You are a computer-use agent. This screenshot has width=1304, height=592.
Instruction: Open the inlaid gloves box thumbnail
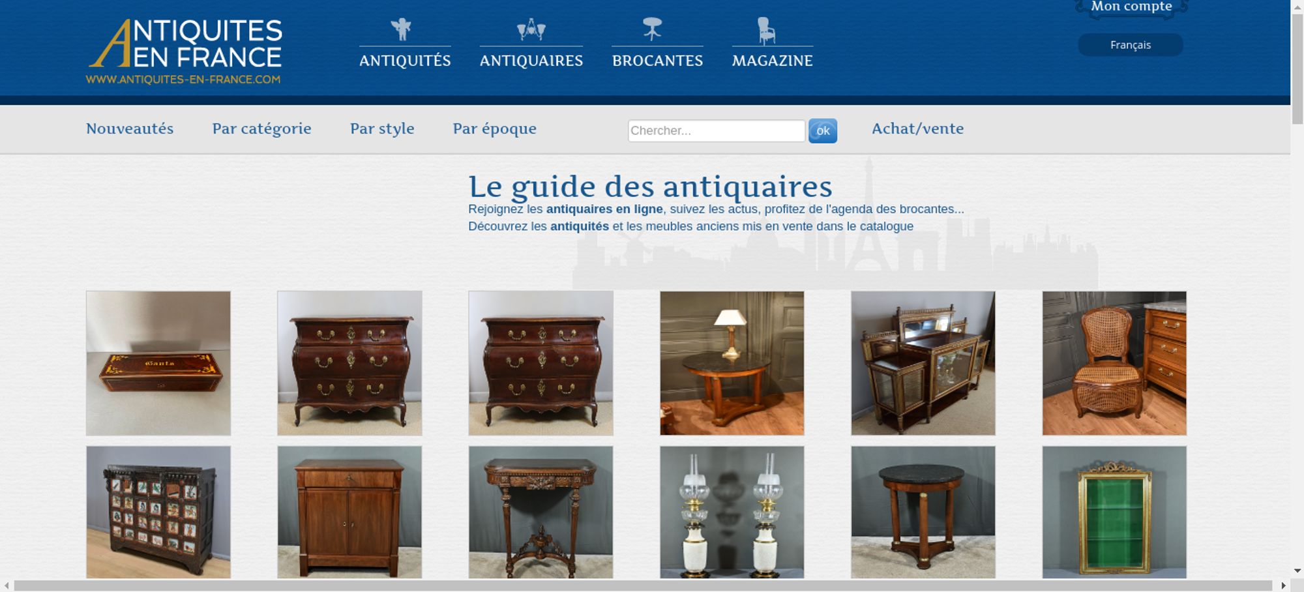click(158, 363)
